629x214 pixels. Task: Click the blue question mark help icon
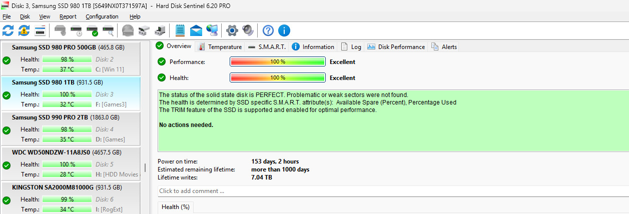pos(268,30)
